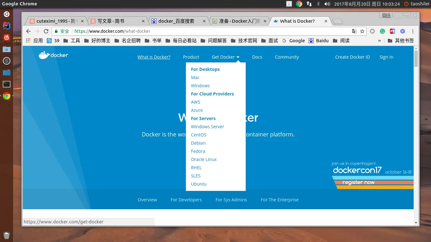The height and width of the screenshot is (242, 431).
Task: Open the 名企招聘 bookmarks folder
Action: coord(127,41)
